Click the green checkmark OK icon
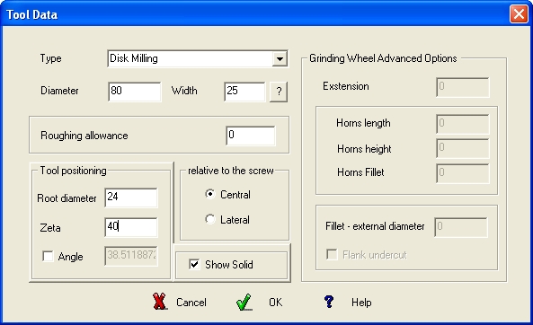 (244, 302)
